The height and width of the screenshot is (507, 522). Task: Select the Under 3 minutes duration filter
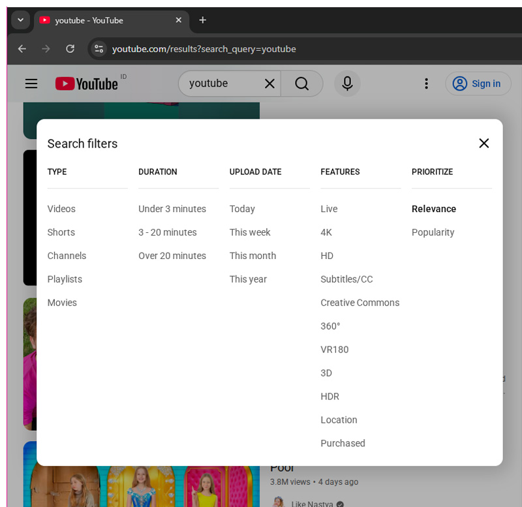tap(172, 209)
